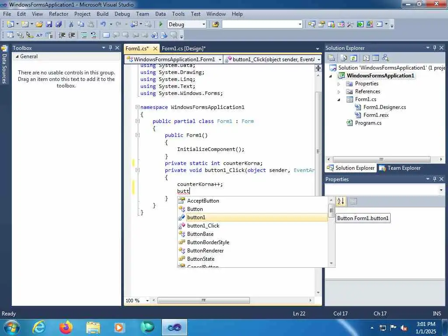
Task: Click the Decrease Indent icon
Action: [x=62, y=35]
